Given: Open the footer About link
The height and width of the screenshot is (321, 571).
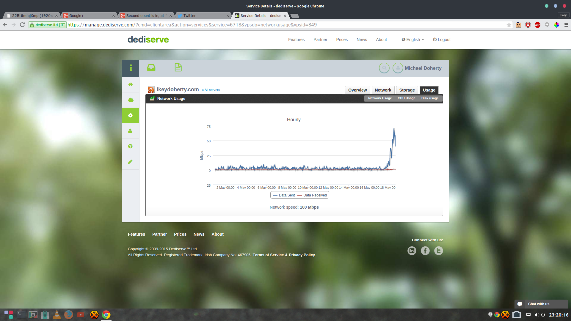Looking at the screenshot, I should [x=217, y=234].
